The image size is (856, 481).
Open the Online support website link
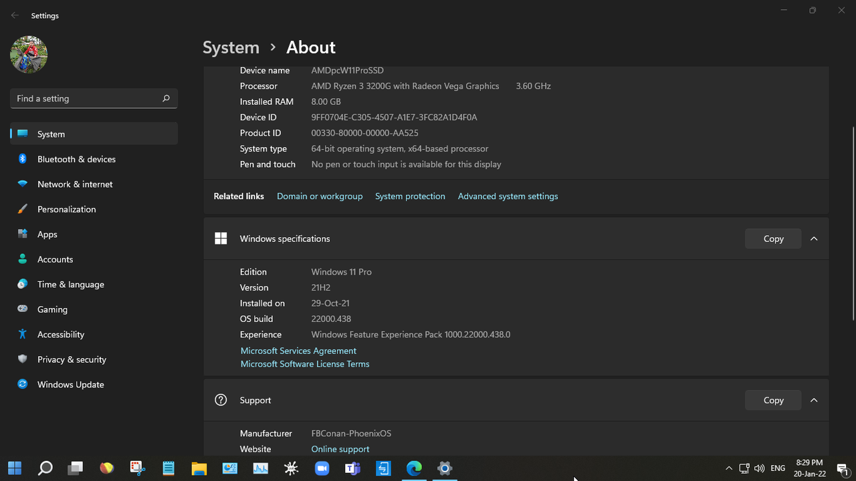tap(340, 450)
